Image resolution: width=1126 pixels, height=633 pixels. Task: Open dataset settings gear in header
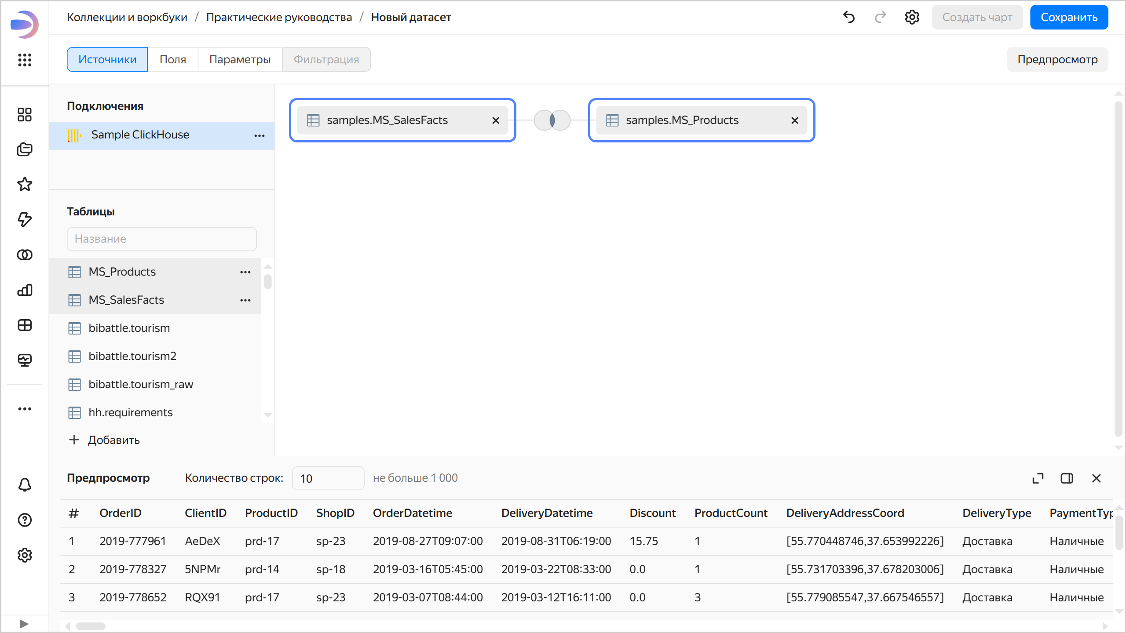(x=912, y=17)
